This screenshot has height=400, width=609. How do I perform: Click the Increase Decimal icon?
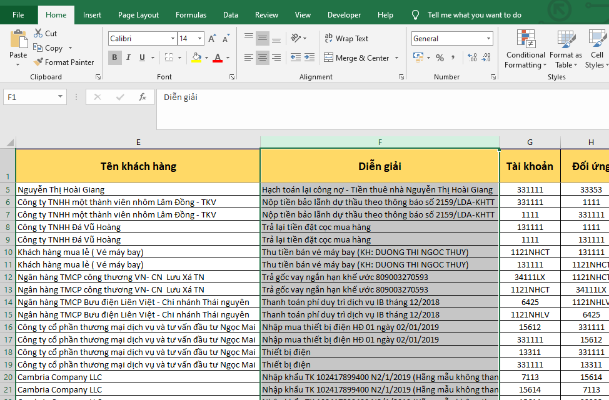pyautogui.click(x=471, y=58)
